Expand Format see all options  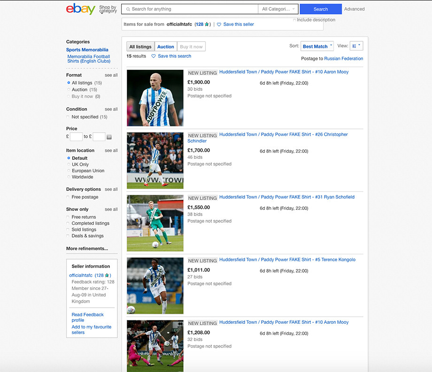tap(111, 75)
